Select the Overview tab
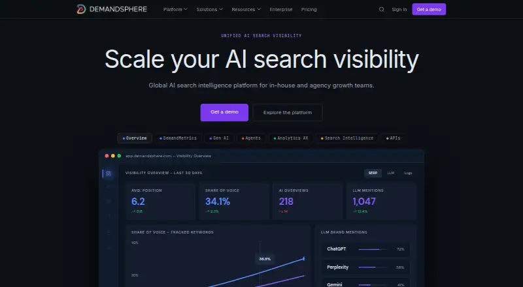 135,138
